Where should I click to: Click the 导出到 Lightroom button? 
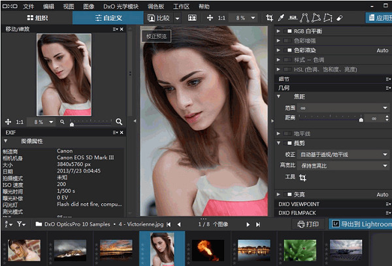[x=360, y=224]
